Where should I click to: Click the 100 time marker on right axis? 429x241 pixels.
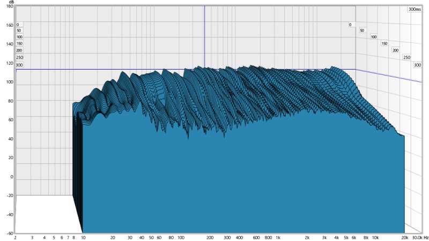pos(374,37)
